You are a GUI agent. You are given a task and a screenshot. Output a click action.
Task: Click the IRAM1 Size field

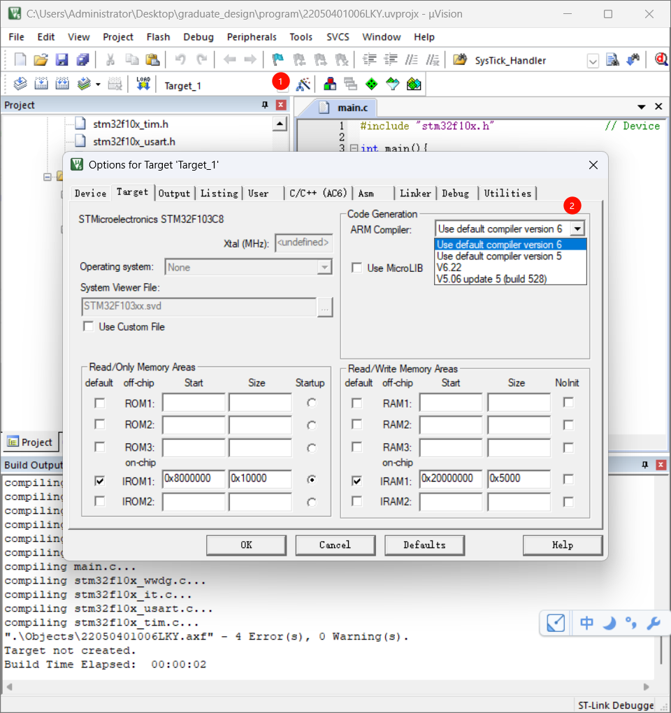(519, 479)
